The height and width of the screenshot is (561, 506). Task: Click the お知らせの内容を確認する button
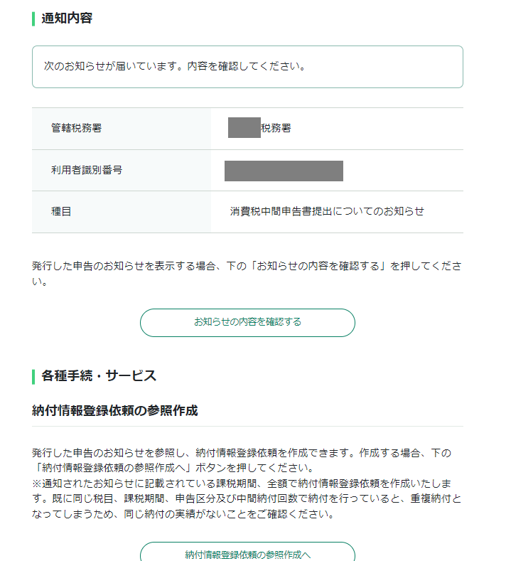click(247, 322)
